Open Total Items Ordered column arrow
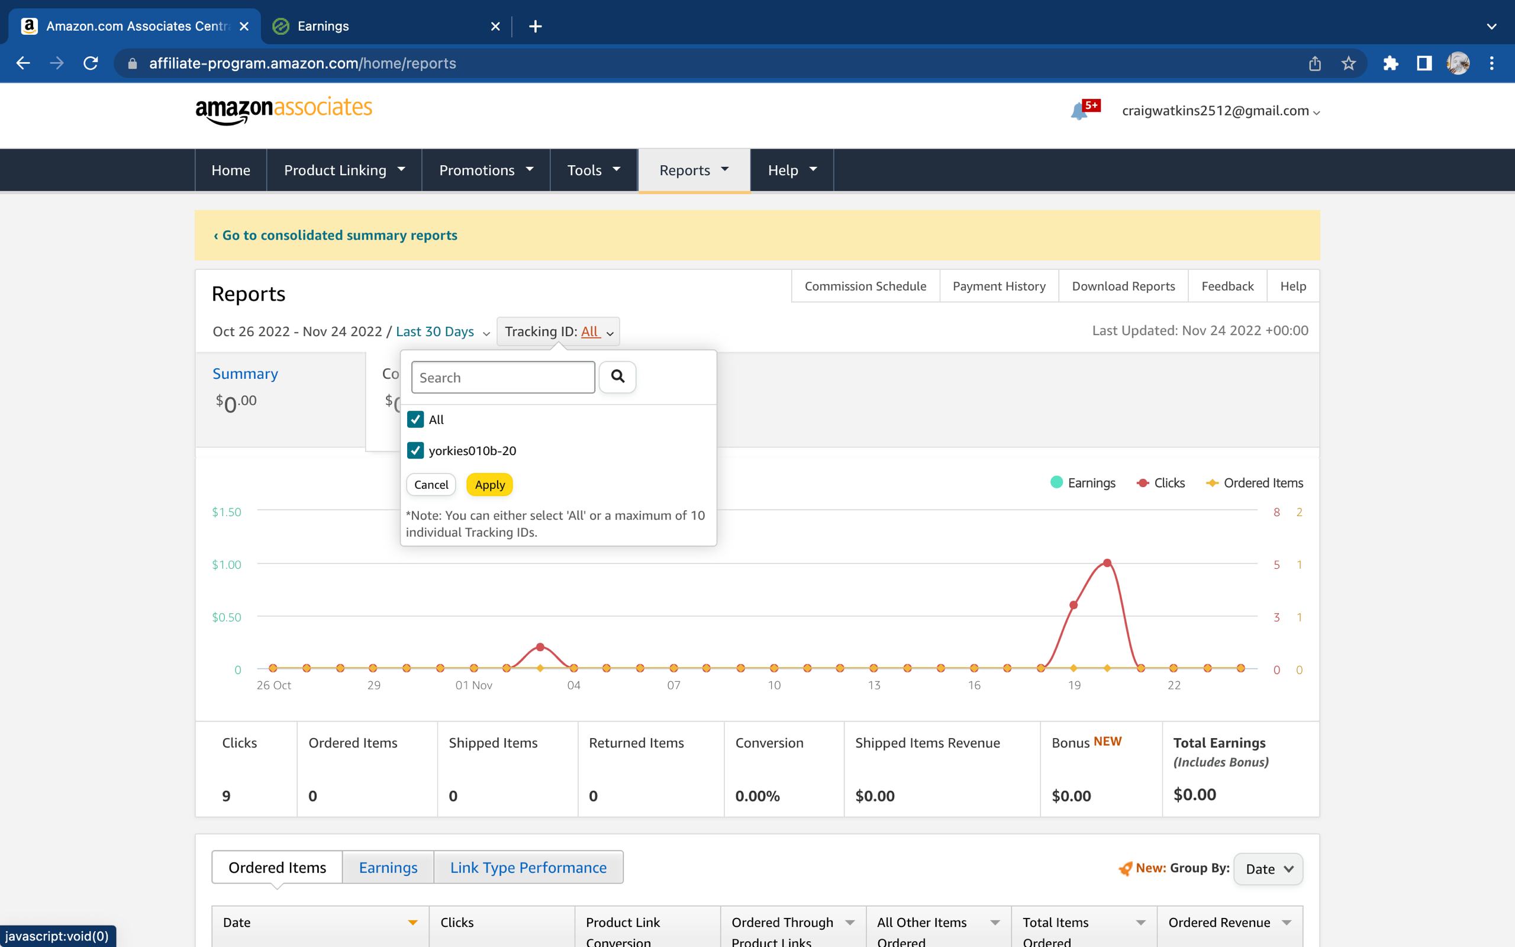 pyautogui.click(x=1140, y=923)
